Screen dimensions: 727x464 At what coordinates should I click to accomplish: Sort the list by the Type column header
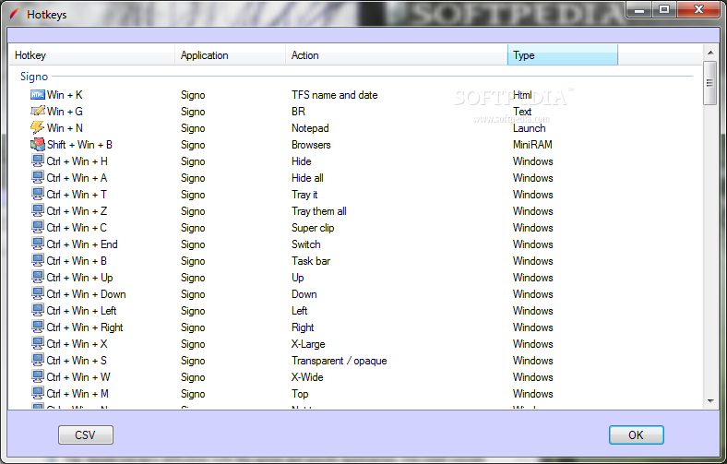pyautogui.click(x=563, y=55)
